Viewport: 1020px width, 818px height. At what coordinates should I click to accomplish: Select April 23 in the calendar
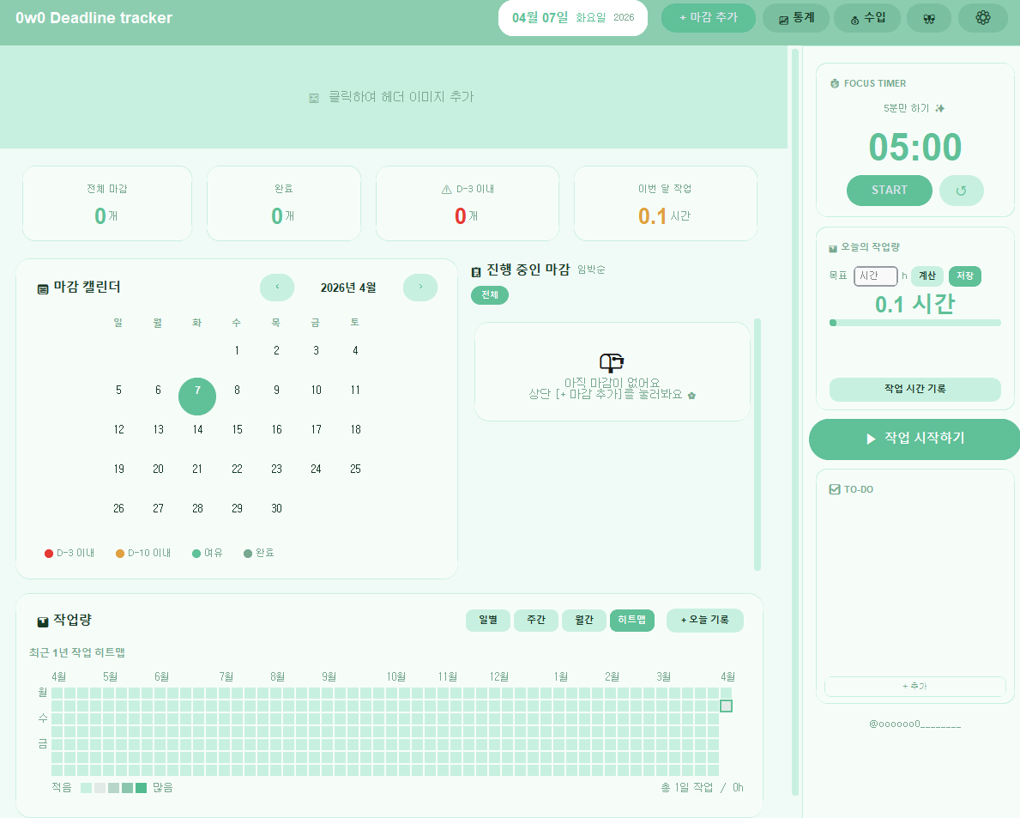[276, 470]
